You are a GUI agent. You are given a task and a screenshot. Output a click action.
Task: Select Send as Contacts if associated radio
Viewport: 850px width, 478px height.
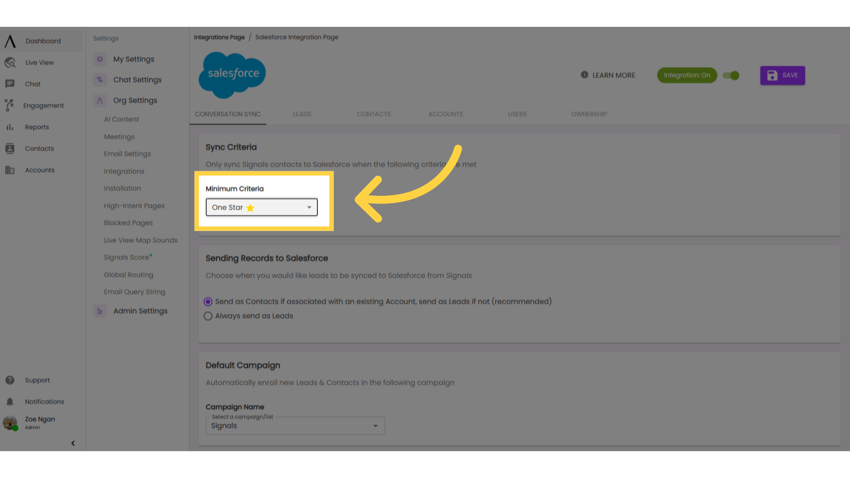[x=208, y=302]
